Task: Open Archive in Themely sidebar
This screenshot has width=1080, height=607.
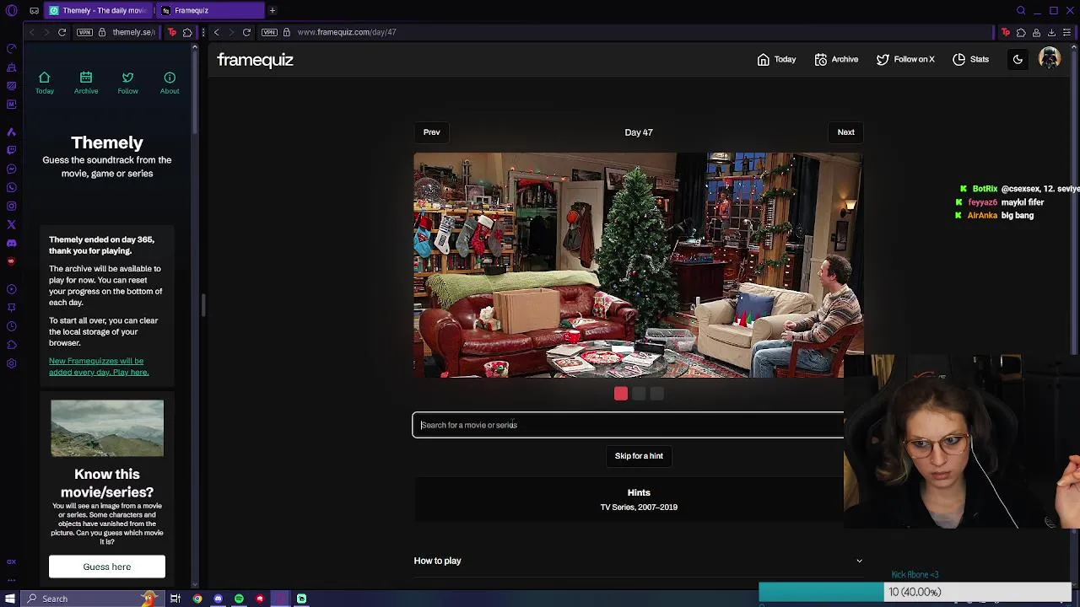Action: click(86, 83)
